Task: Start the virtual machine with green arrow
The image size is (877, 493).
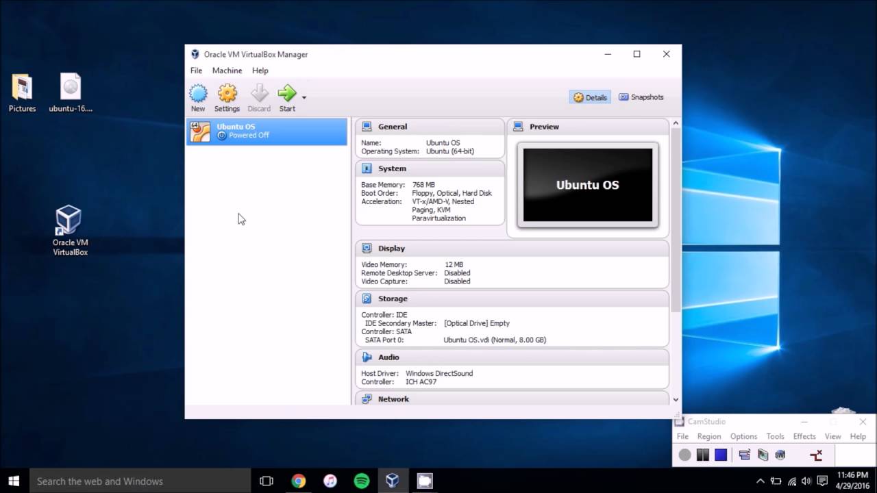Action: (x=287, y=98)
